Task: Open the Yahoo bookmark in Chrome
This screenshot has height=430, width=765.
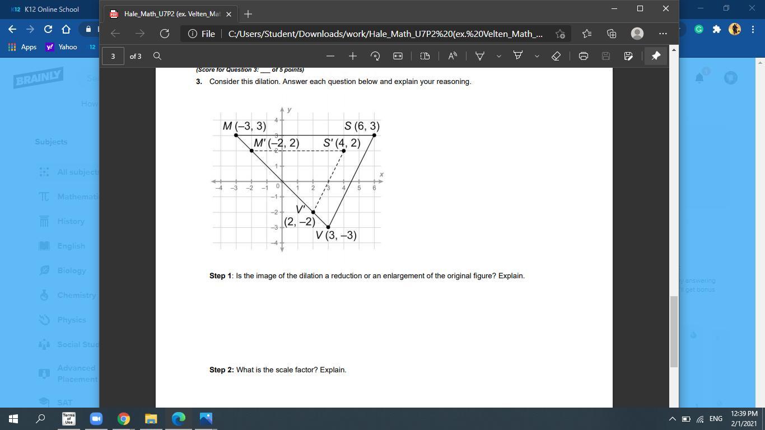Action: tap(61, 47)
